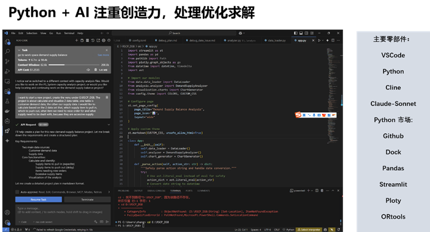Click the Resume Task button
The image size is (430, 232).
click(x=38, y=200)
